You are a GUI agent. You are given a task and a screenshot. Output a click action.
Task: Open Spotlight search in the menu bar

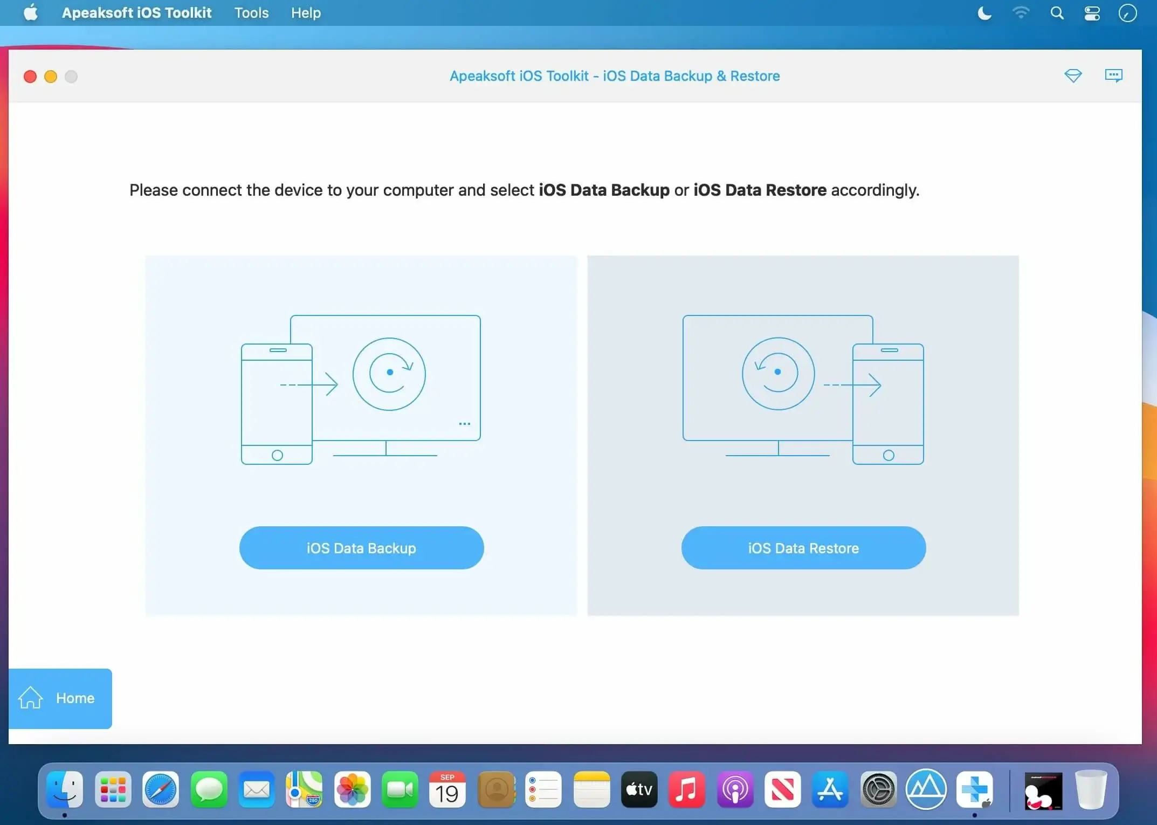(x=1057, y=13)
